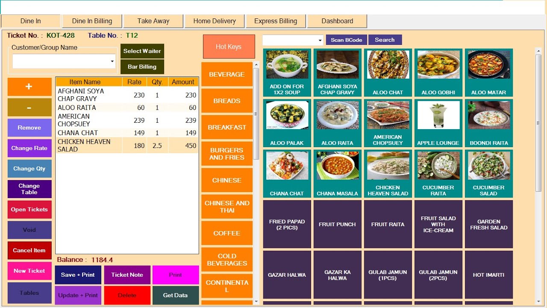The image size is (547, 308).
Task: Go to the Take Away tab
Action: pyautogui.click(x=153, y=21)
